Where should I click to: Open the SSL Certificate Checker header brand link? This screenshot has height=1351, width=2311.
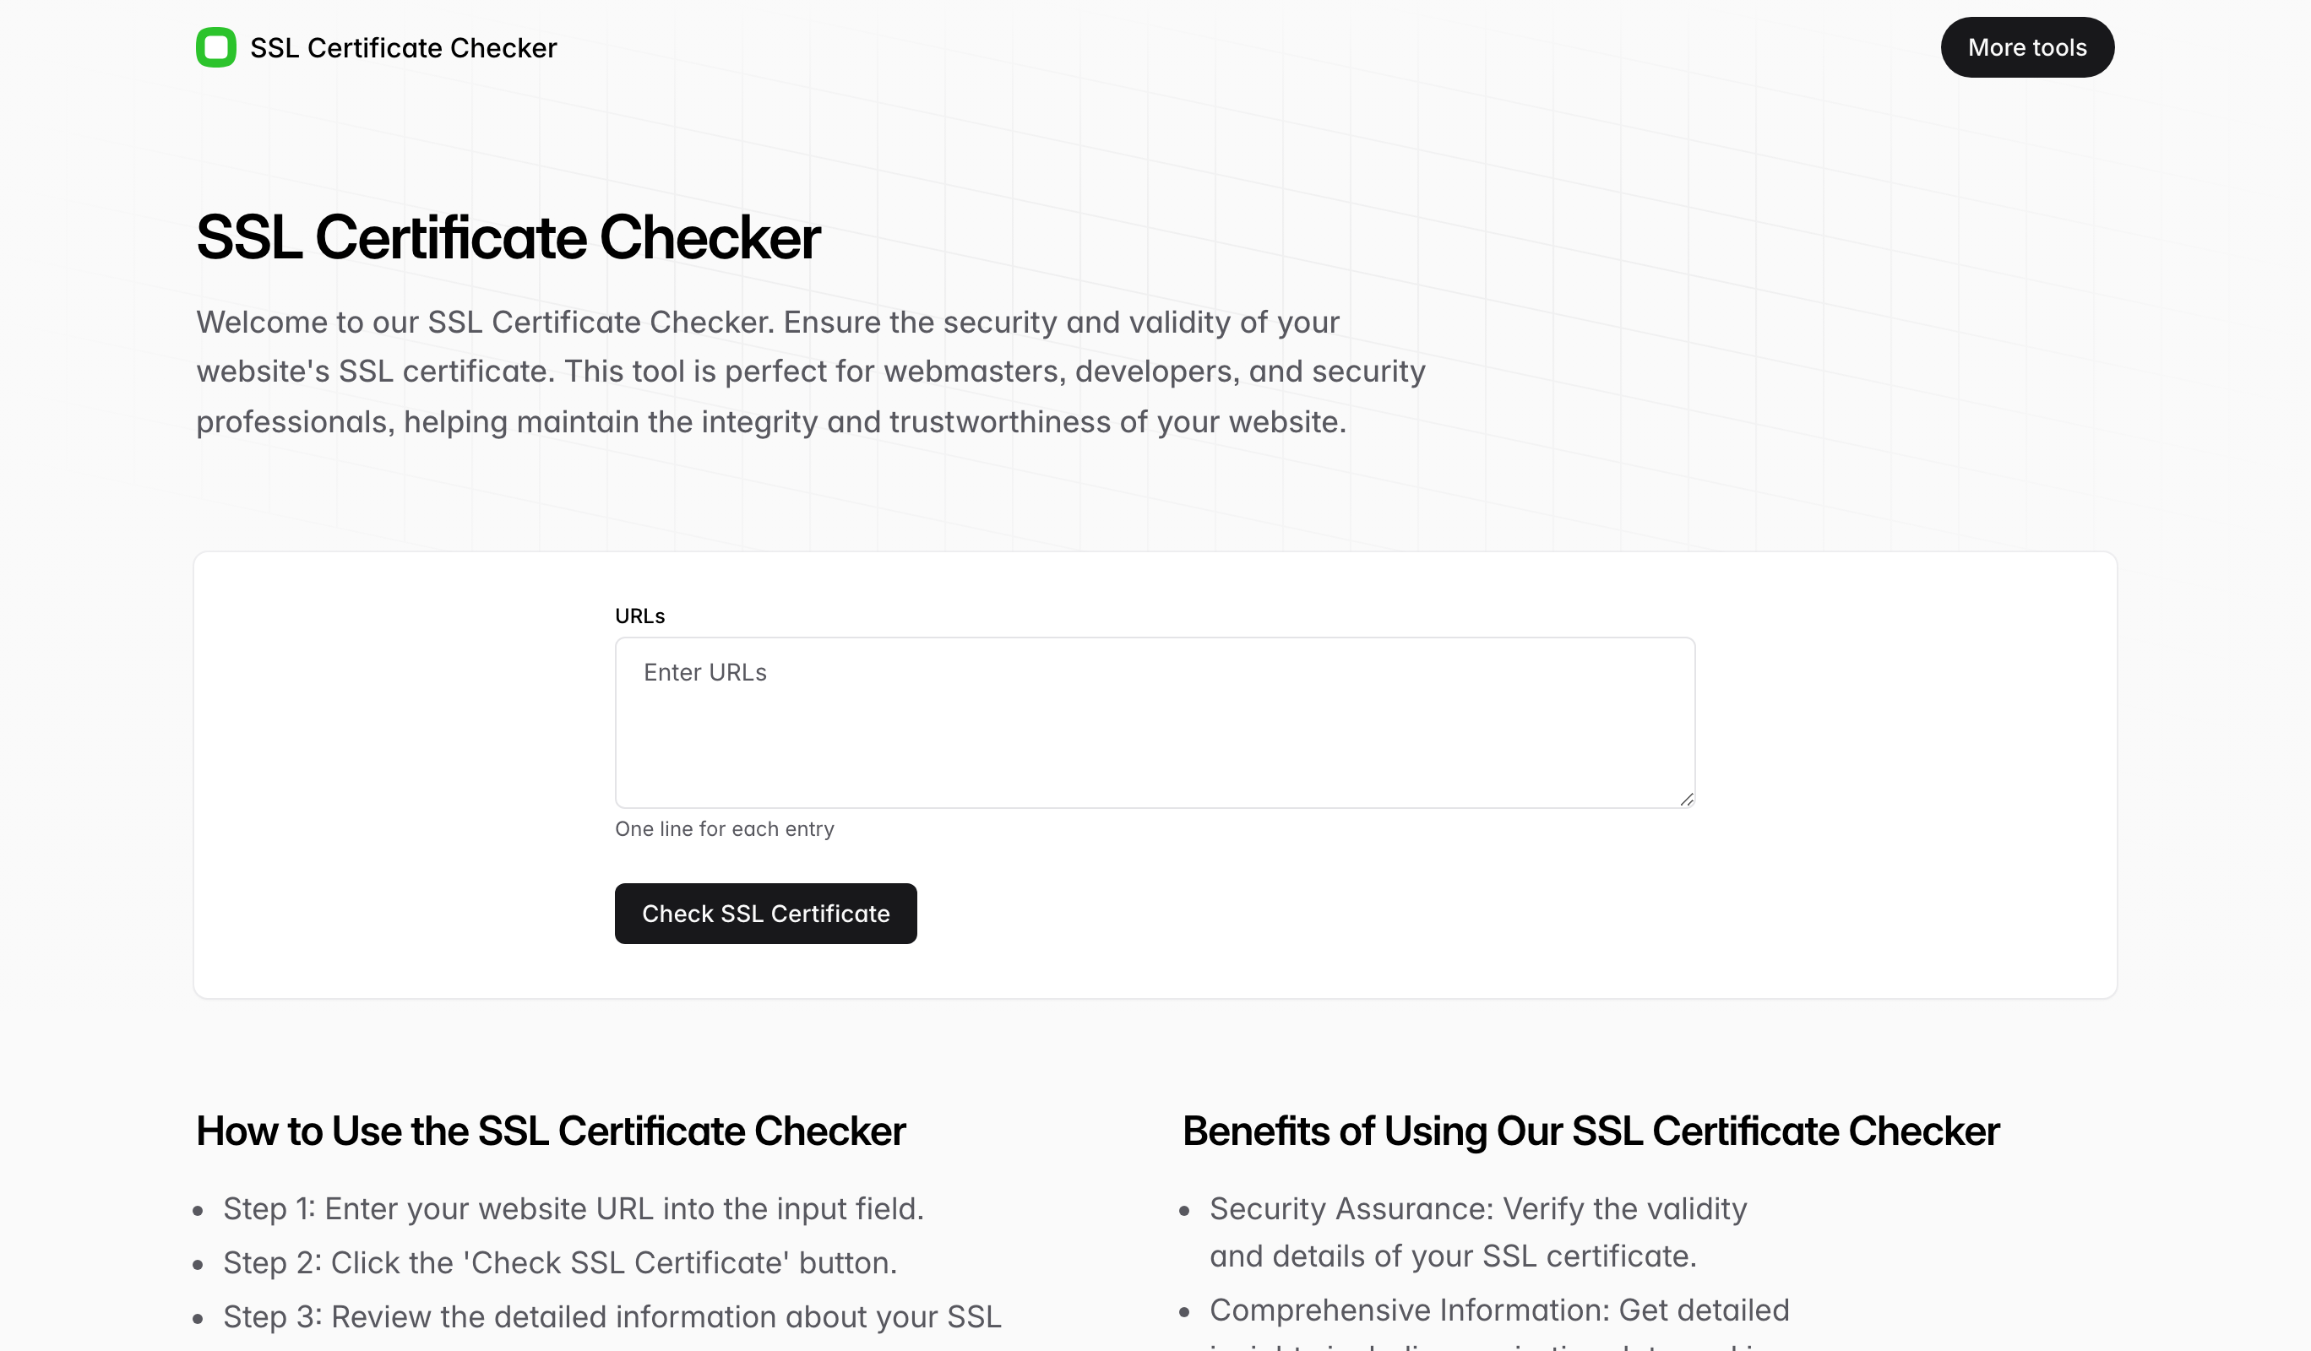[403, 47]
